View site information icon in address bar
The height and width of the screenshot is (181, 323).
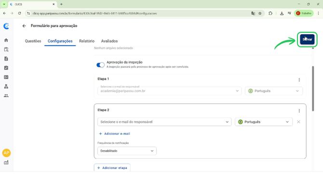[28, 13]
